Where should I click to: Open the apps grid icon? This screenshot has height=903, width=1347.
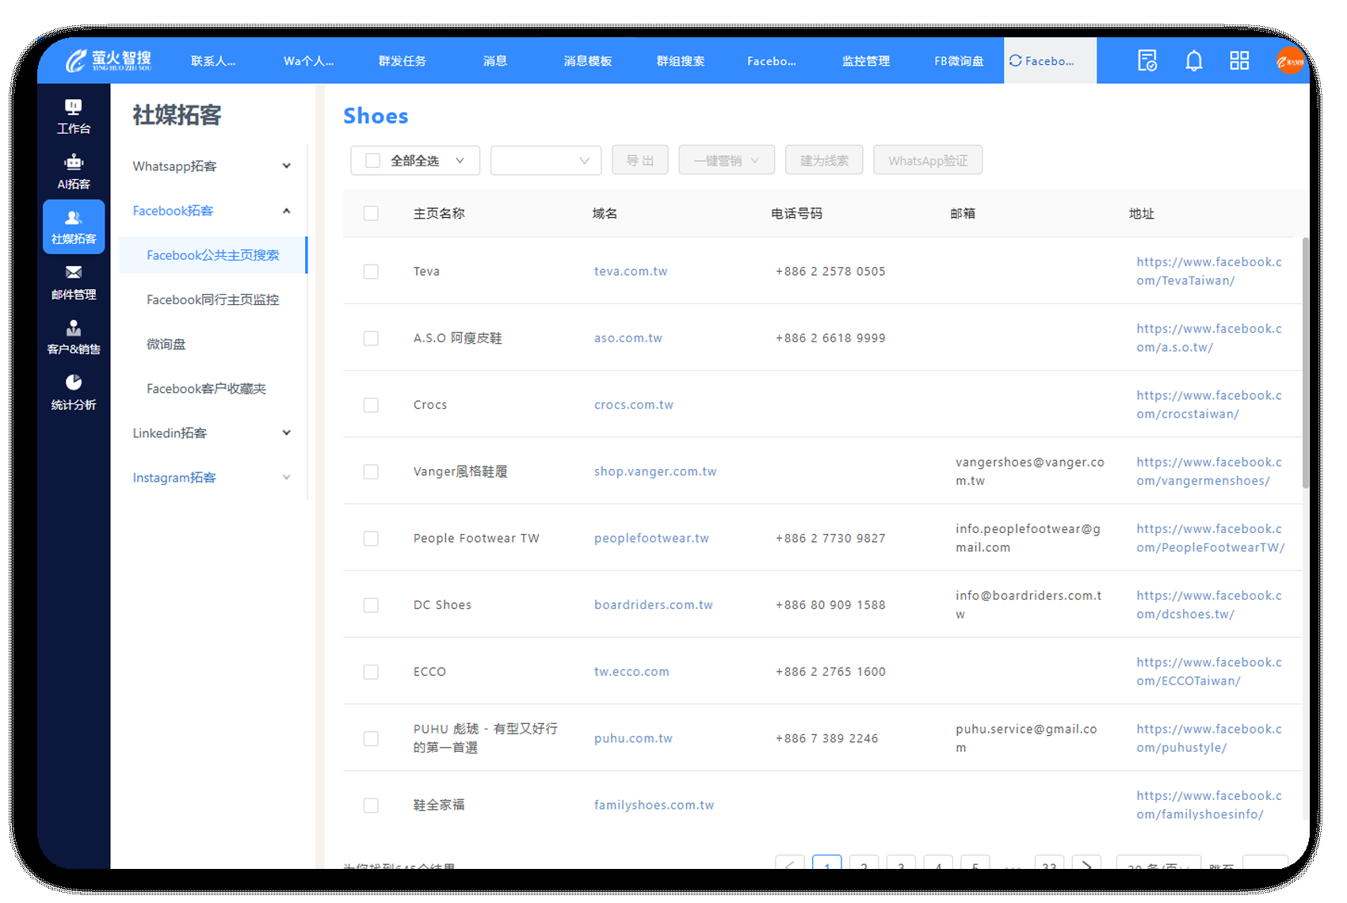[x=1238, y=61]
